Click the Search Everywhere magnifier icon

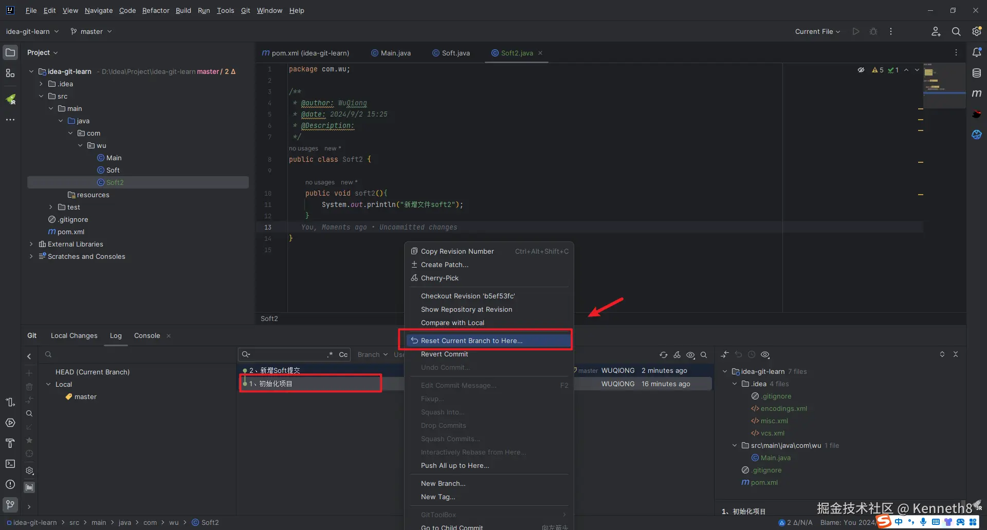point(956,31)
